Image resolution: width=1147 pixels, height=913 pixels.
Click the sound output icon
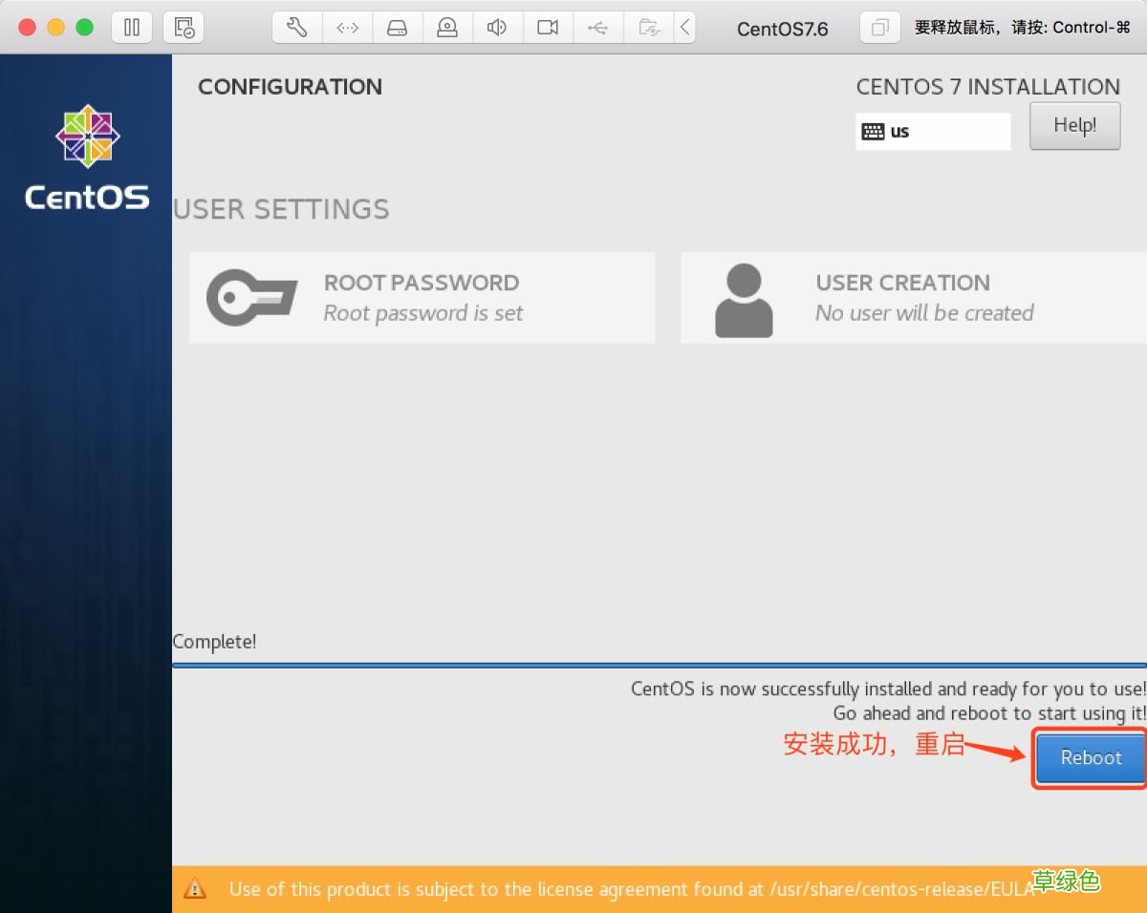click(497, 27)
